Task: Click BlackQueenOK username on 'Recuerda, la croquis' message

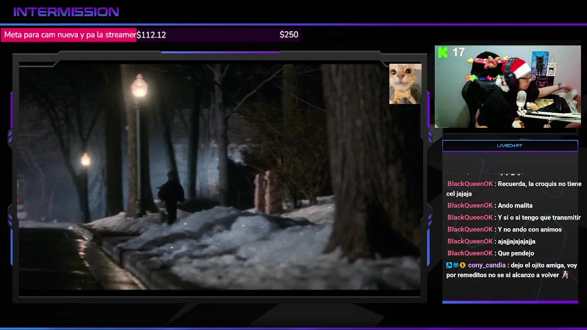Action: click(x=470, y=184)
